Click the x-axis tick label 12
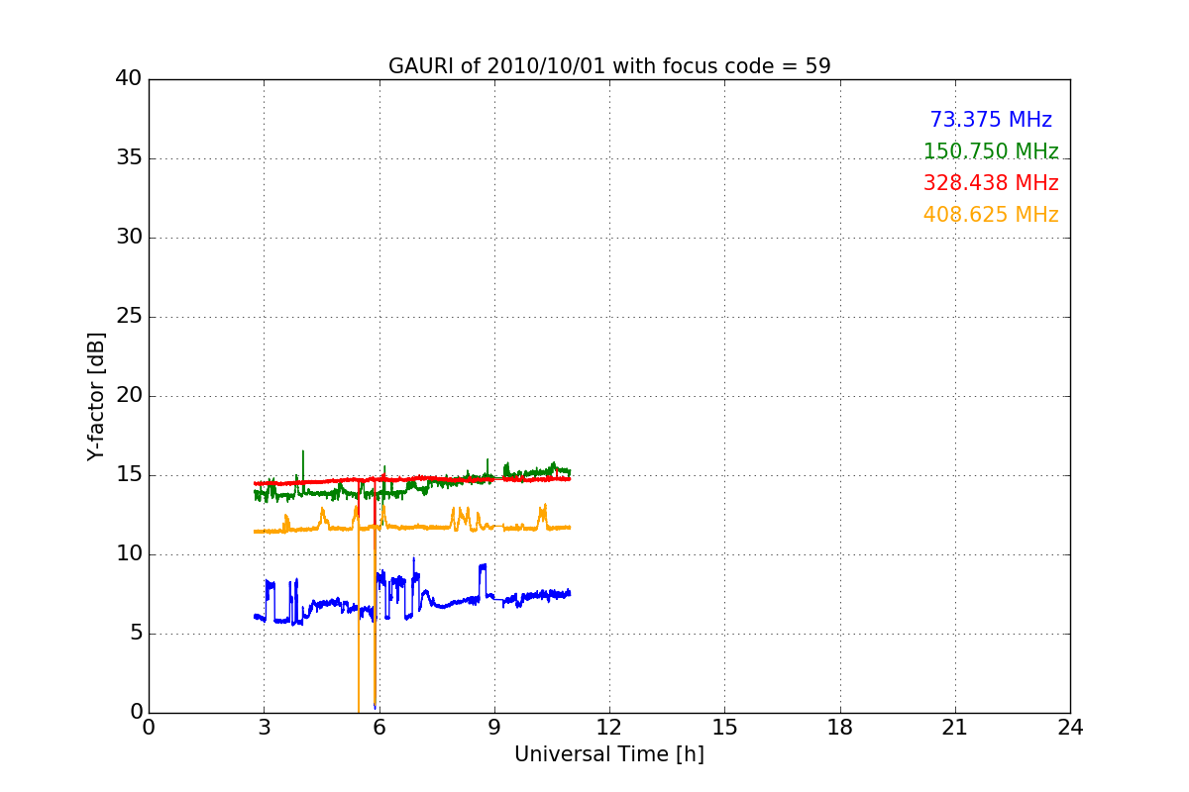 pyautogui.click(x=609, y=727)
